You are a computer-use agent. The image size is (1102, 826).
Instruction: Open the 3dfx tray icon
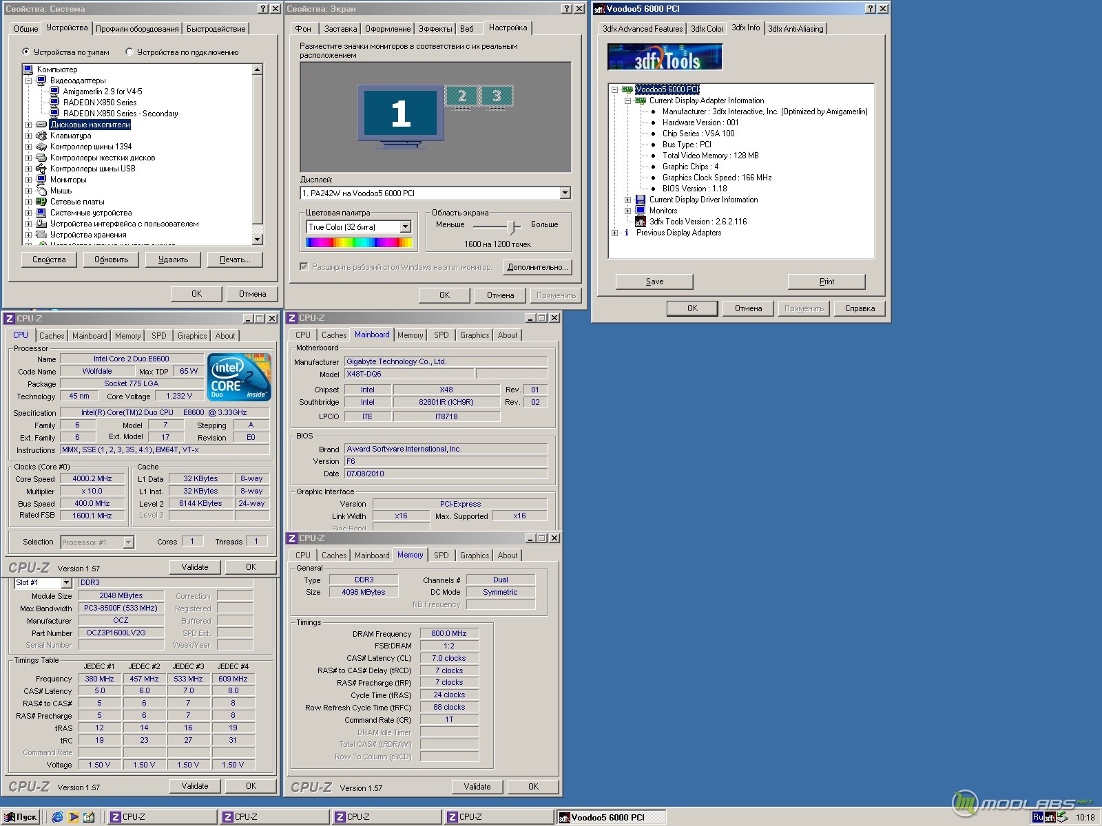[1050, 818]
